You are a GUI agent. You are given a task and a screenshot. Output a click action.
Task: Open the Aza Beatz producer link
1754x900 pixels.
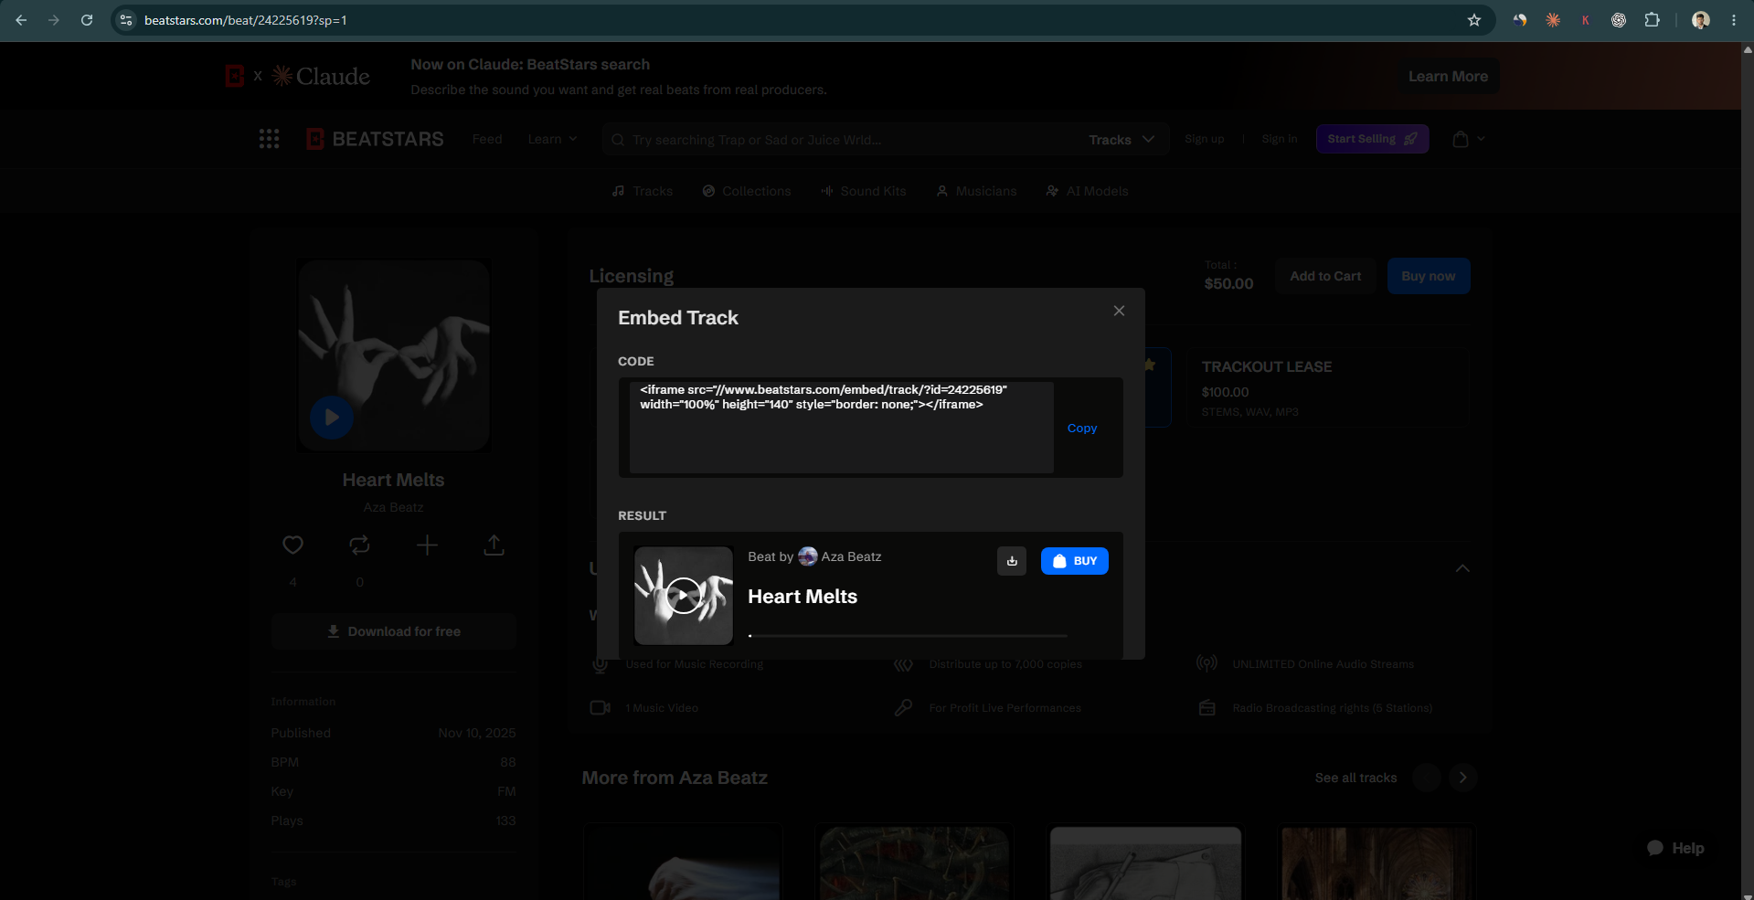pyautogui.click(x=393, y=507)
